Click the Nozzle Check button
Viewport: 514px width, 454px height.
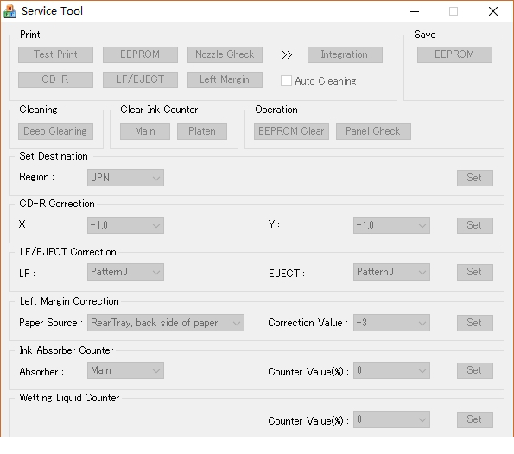[x=225, y=54]
